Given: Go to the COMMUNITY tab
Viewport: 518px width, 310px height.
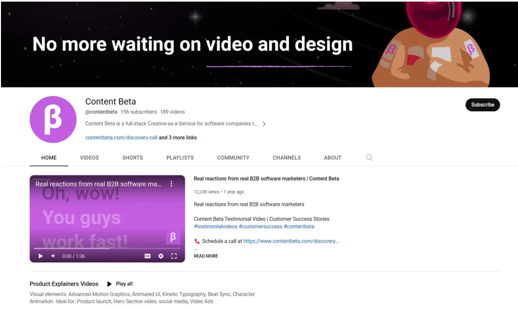Looking at the screenshot, I should click(x=233, y=158).
